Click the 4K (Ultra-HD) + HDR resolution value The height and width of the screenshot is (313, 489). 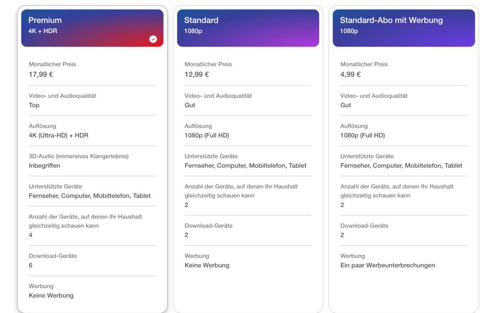[59, 135]
